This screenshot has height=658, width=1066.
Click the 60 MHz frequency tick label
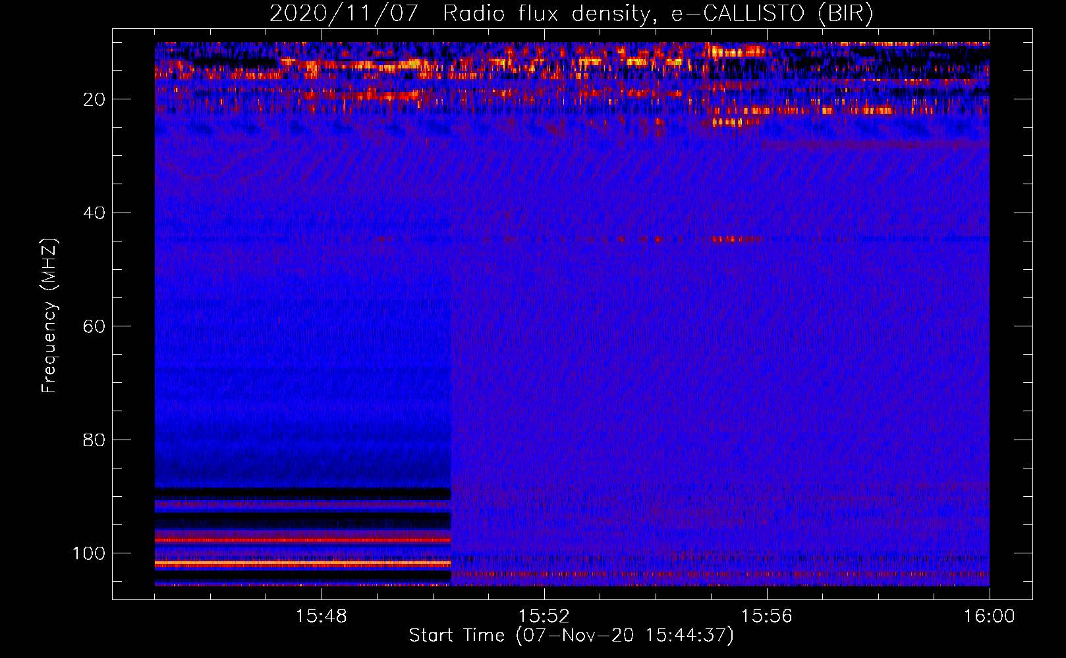pos(94,326)
